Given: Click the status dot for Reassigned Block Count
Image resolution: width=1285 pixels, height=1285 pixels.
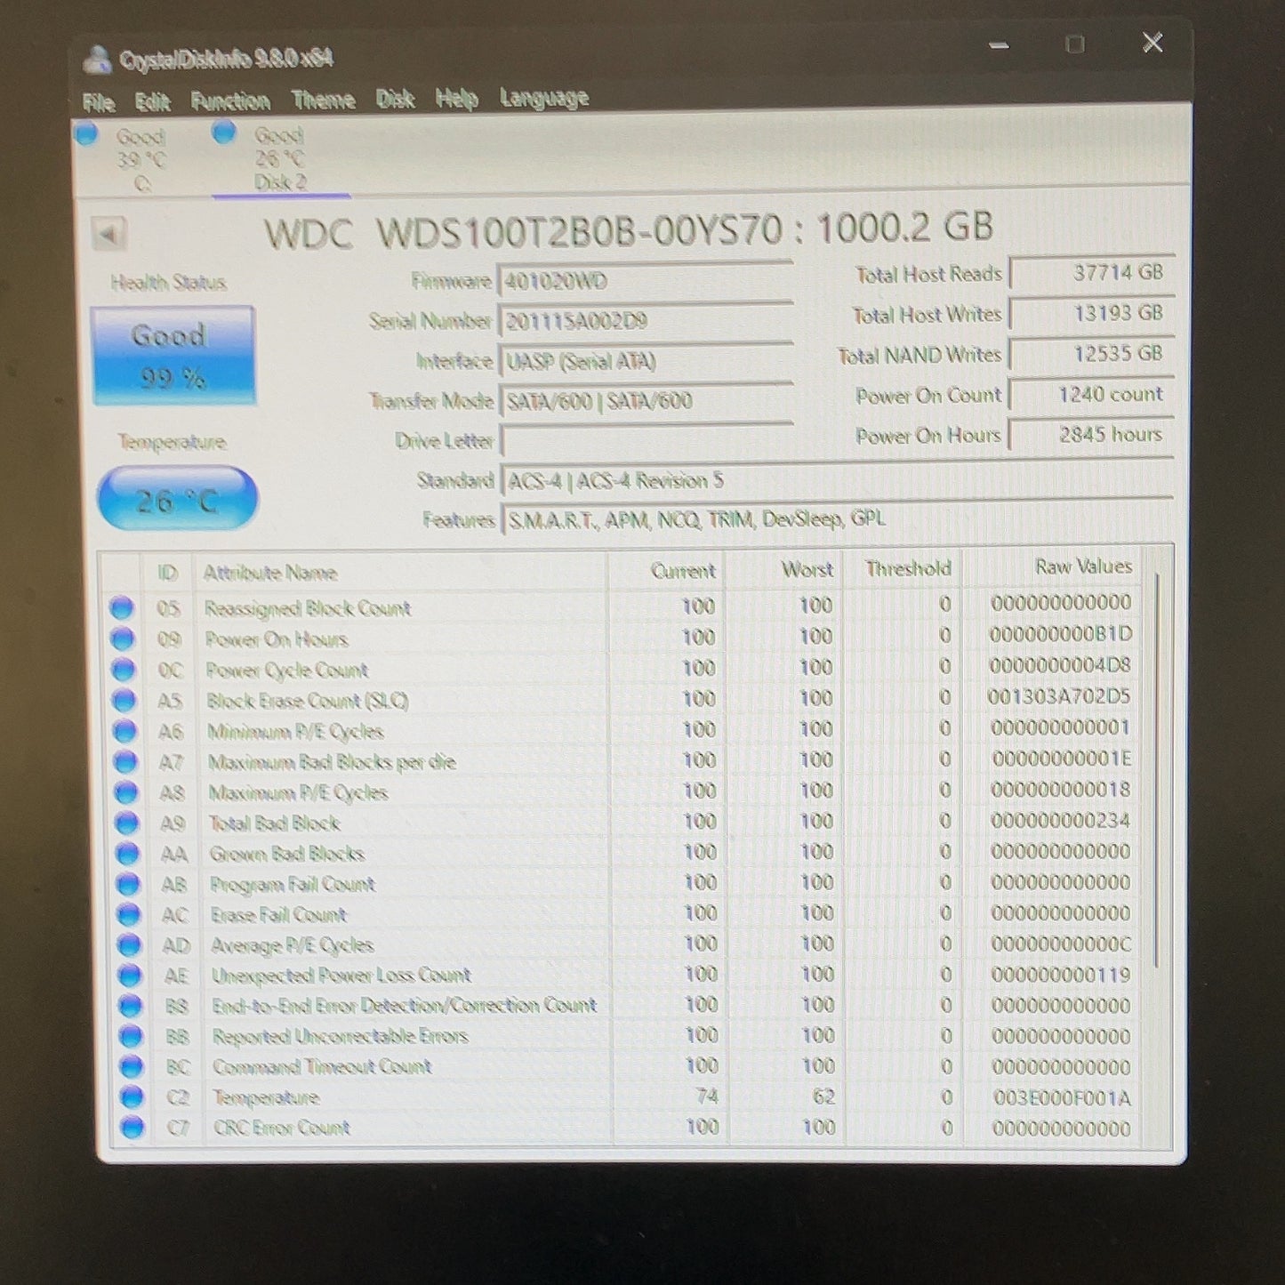Looking at the screenshot, I should click(x=121, y=608).
